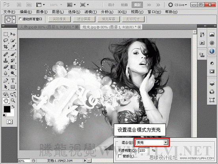Select the Path Selection tool

point(6,87)
